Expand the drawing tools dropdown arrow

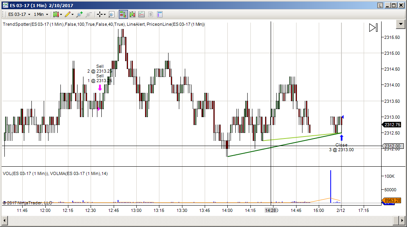(x=72, y=15)
